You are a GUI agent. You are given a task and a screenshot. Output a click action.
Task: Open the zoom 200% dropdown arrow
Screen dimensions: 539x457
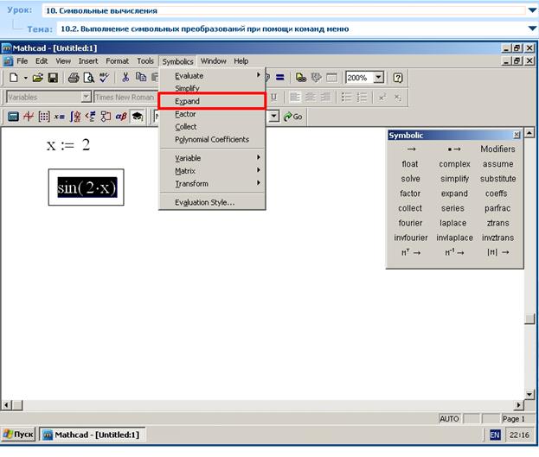pyautogui.click(x=378, y=78)
